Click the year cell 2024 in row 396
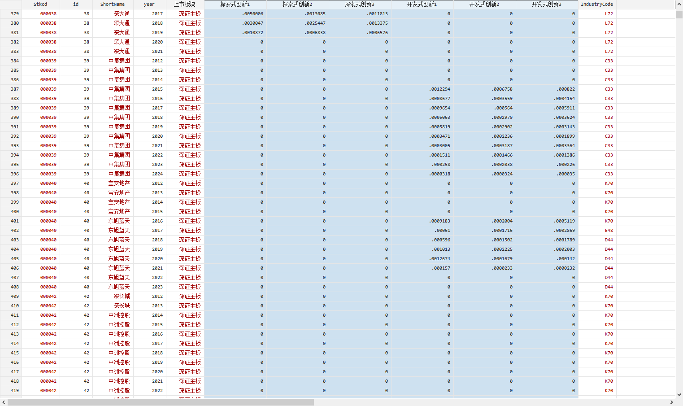The width and height of the screenshot is (683, 406). (157, 174)
